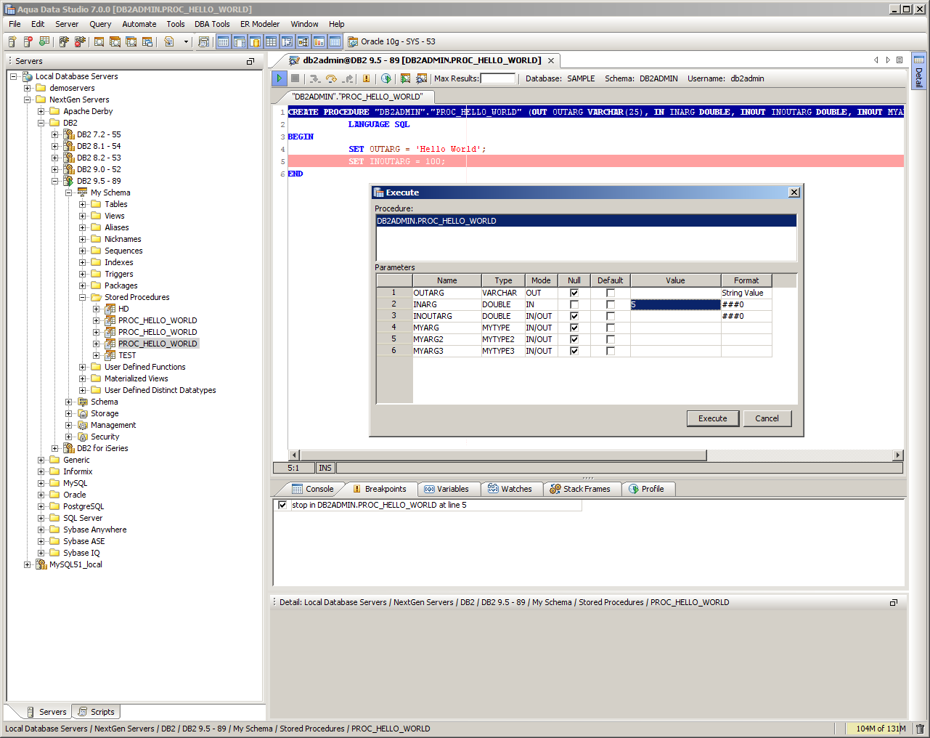
Task: Click the Max Results input field
Action: coord(498,78)
